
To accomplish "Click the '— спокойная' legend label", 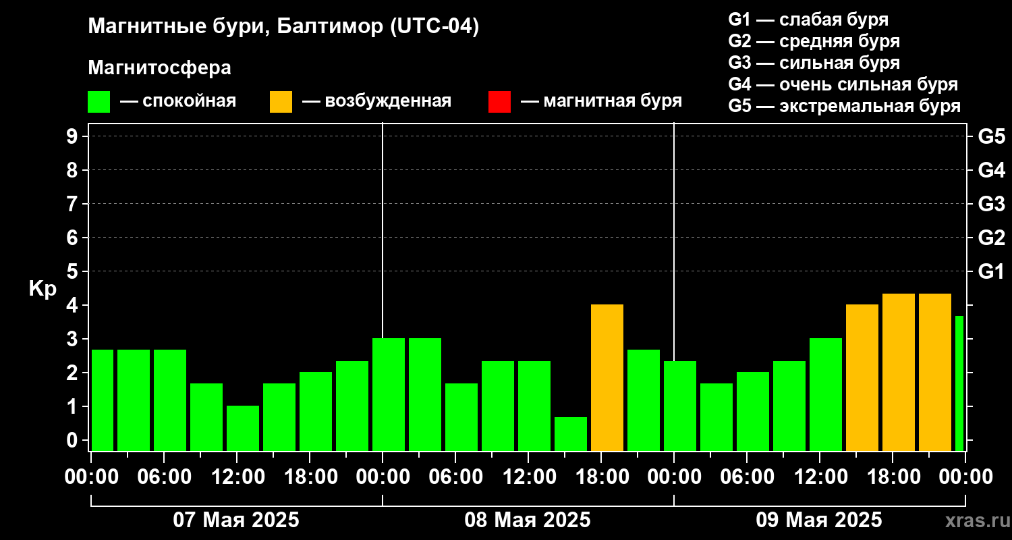I will point(178,101).
